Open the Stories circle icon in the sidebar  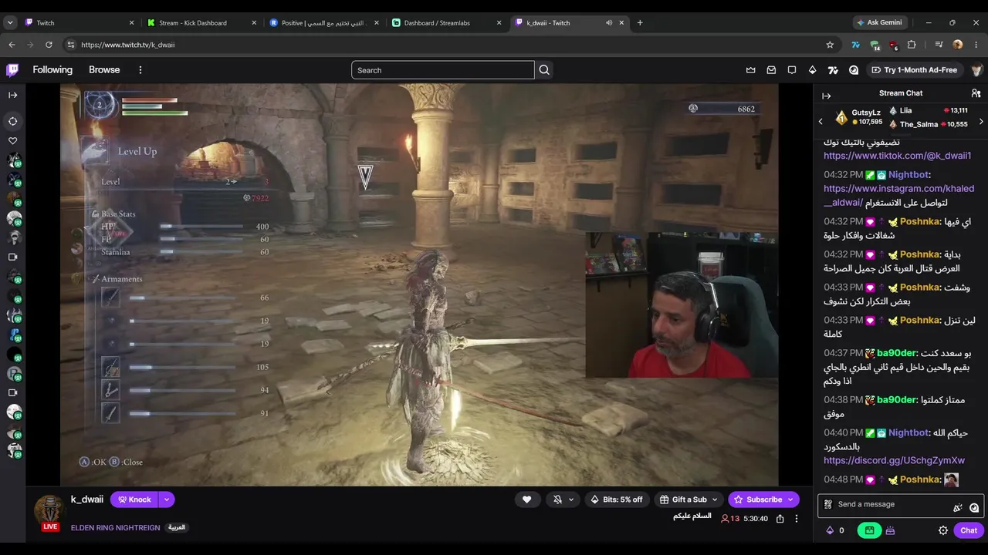[x=12, y=121]
